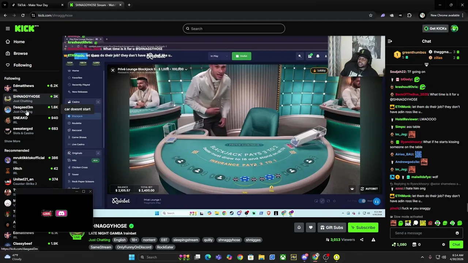Click the Get KICKs button
This screenshot has height=263, width=468.
435,28
